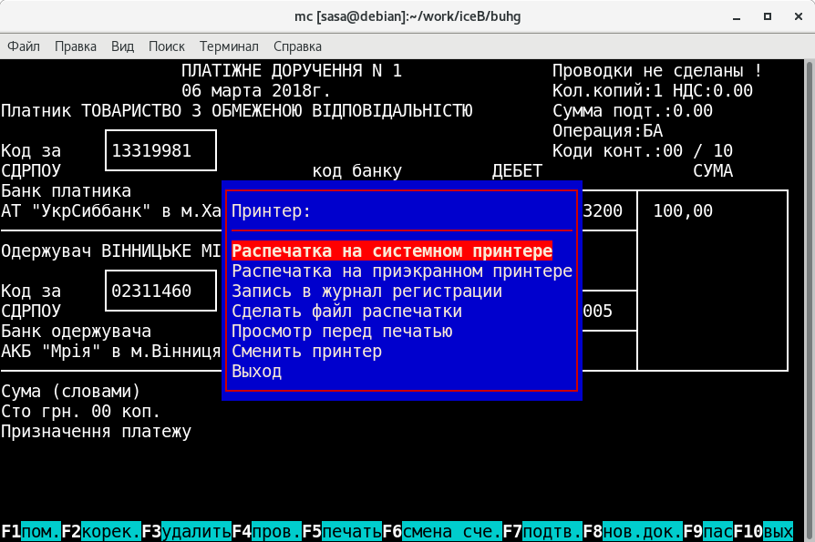Click the СУМА column header
This screenshot has height=542, width=815.
713,171
